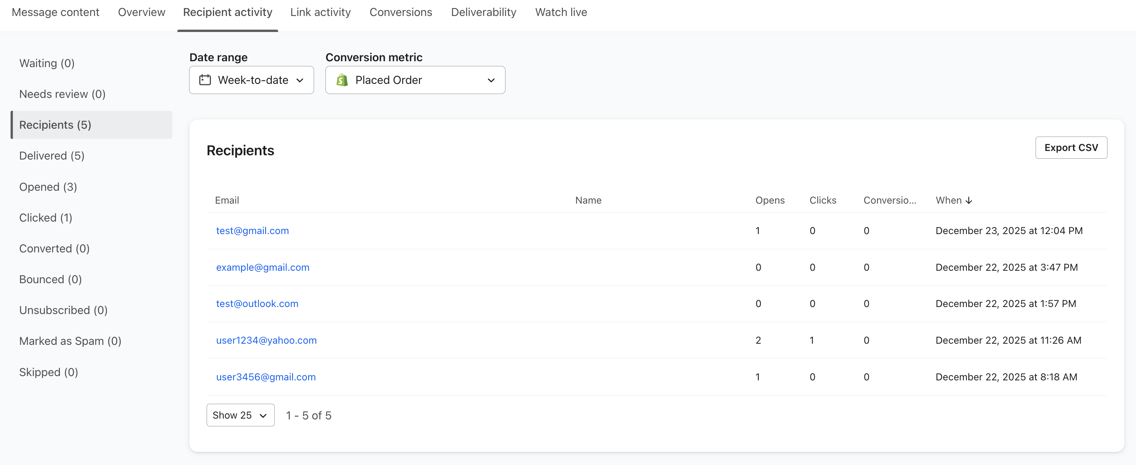Open the example@gmail.com profile link
This screenshot has height=465, width=1136.
[263, 267]
